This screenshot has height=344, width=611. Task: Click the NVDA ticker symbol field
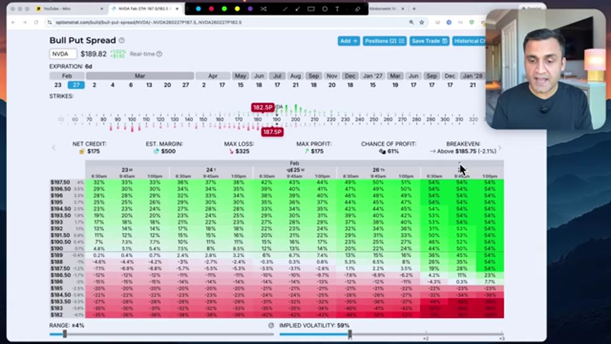click(63, 54)
